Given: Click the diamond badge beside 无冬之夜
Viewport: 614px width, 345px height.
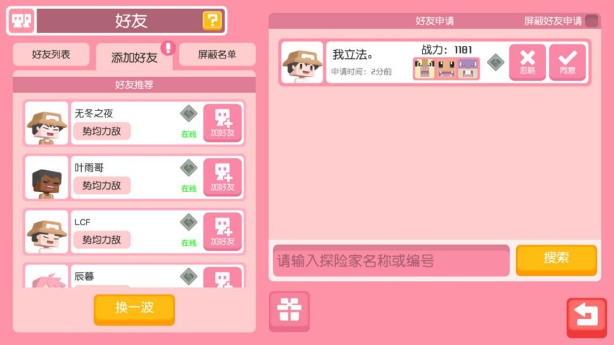Looking at the screenshot, I should [188, 114].
